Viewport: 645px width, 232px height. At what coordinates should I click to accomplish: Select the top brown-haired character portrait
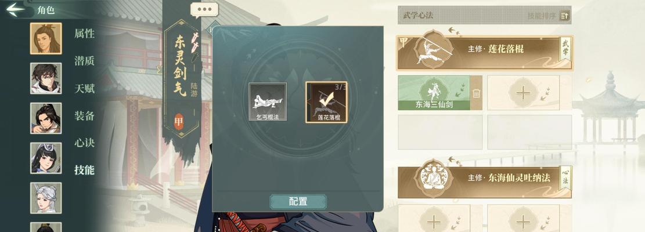(x=46, y=39)
